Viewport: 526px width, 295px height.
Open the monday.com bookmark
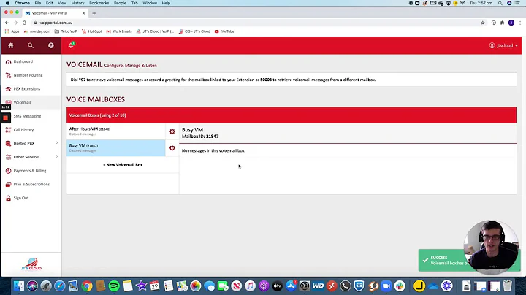click(x=37, y=31)
